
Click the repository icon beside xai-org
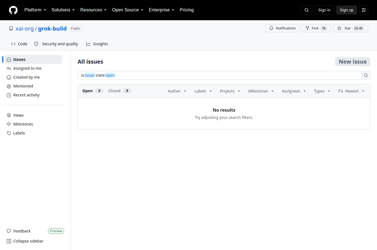11,29
